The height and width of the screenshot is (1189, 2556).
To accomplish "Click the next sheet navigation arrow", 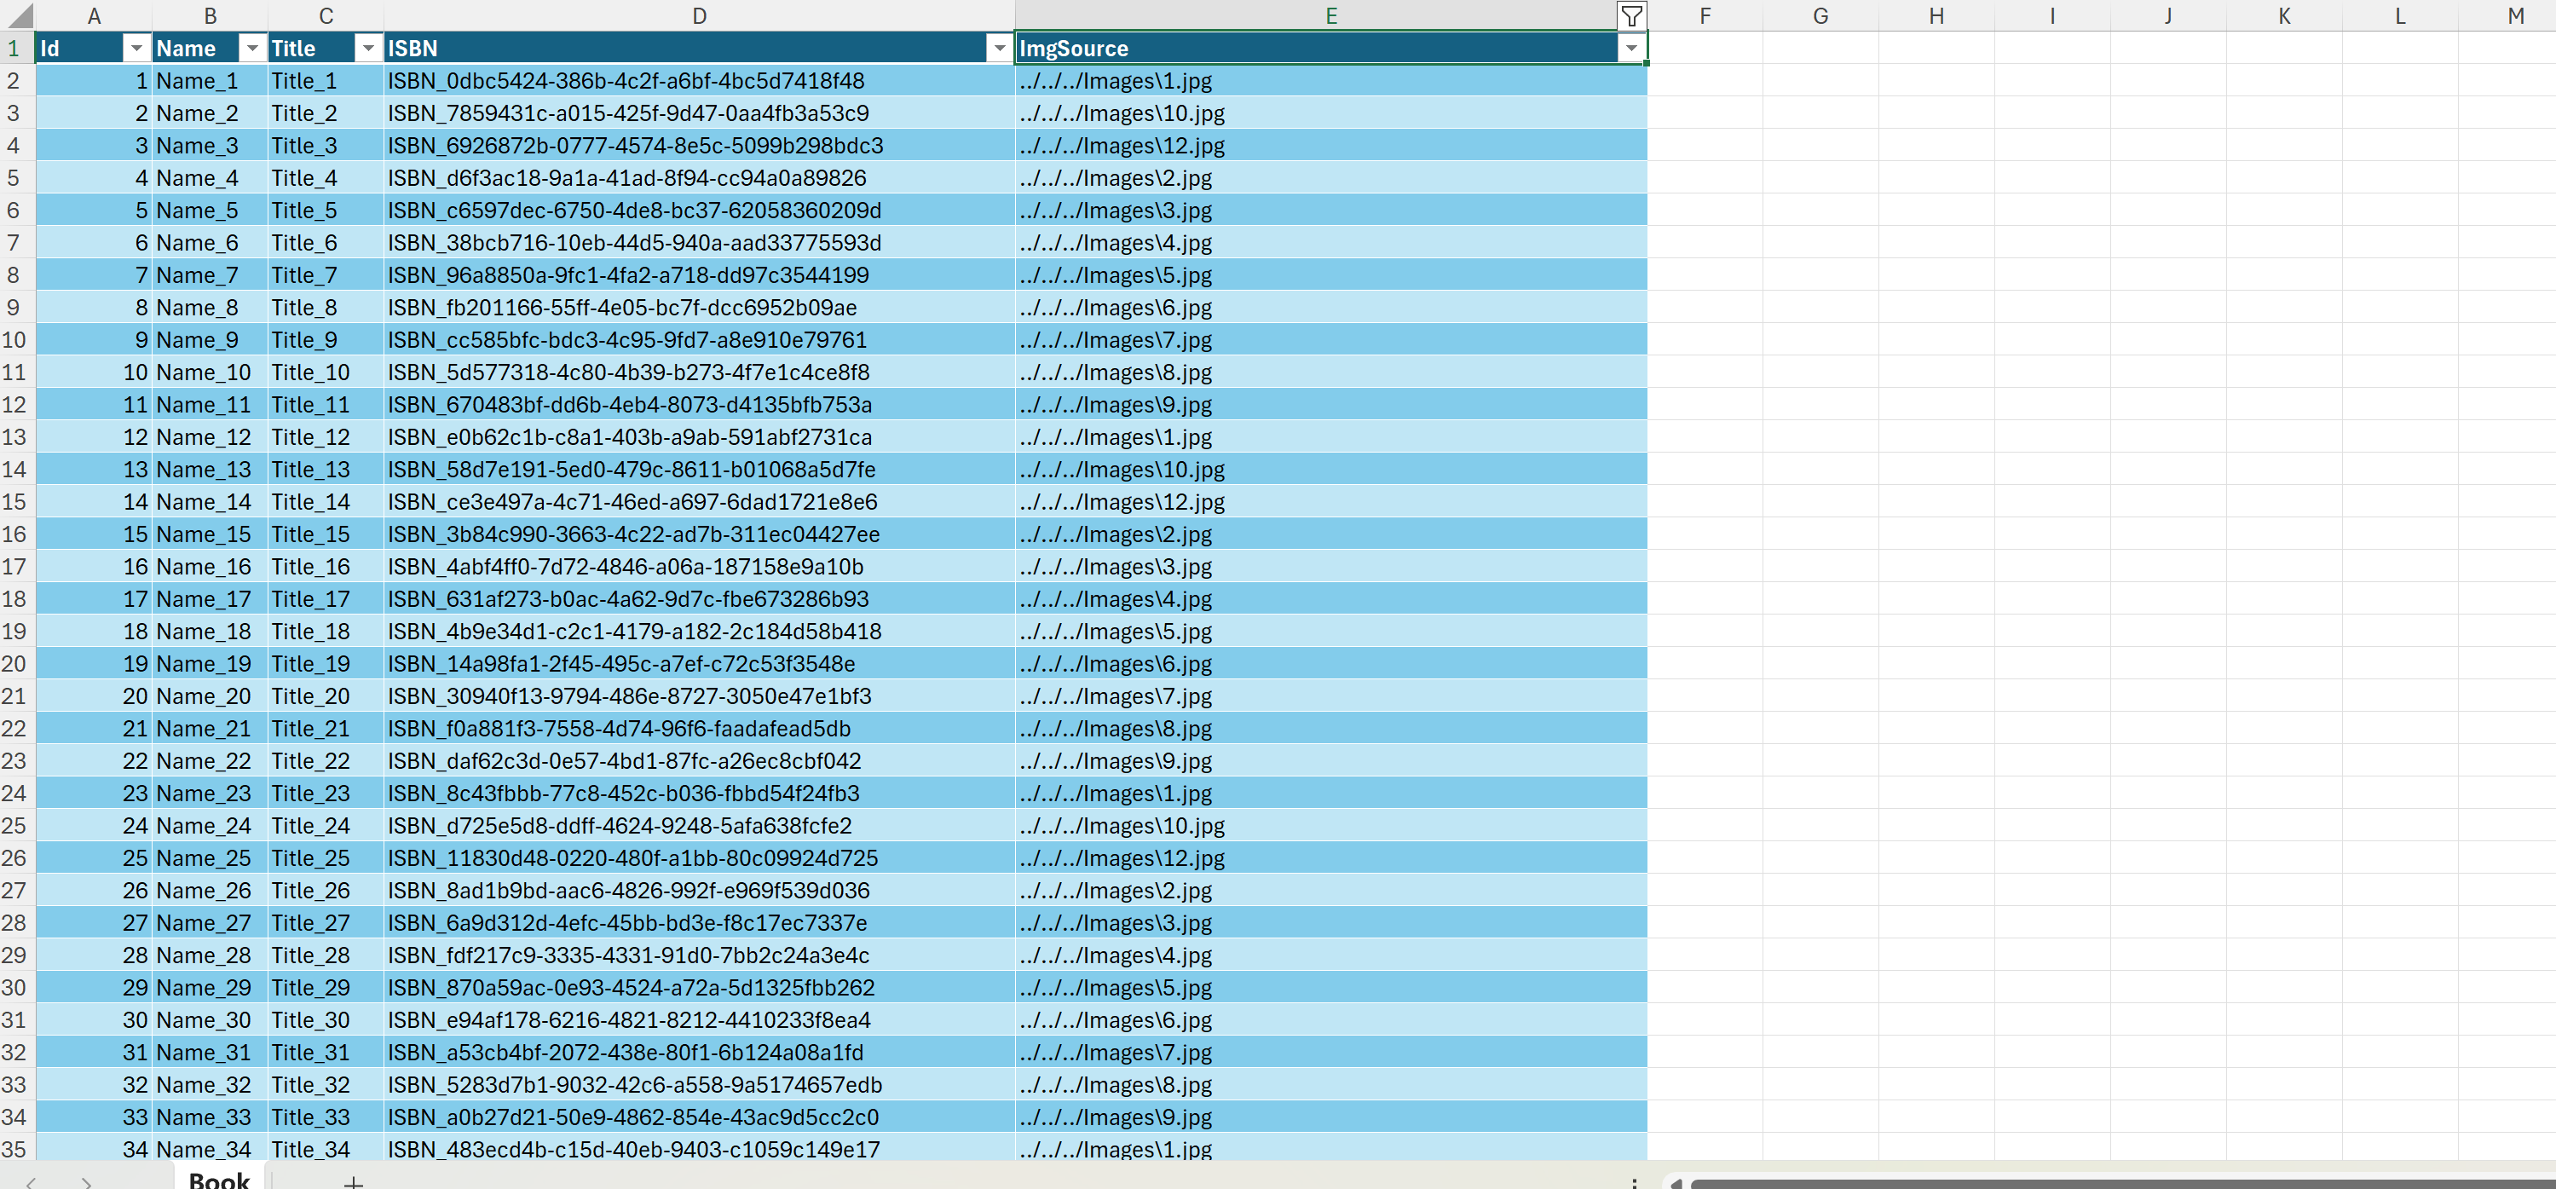I will (87, 1181).
